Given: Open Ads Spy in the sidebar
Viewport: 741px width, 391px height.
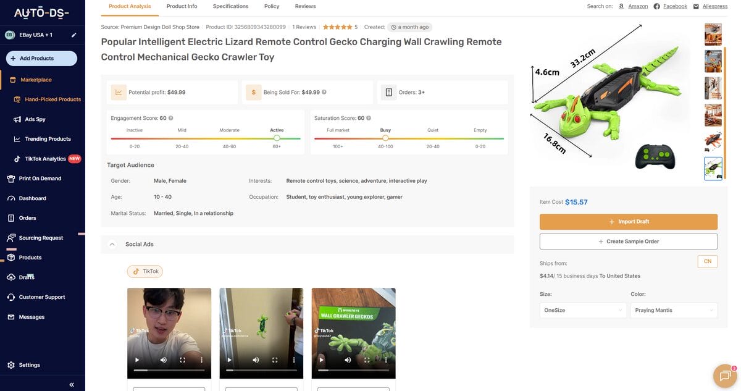Looking at the screenshot, I should click(x=32, y=119).
